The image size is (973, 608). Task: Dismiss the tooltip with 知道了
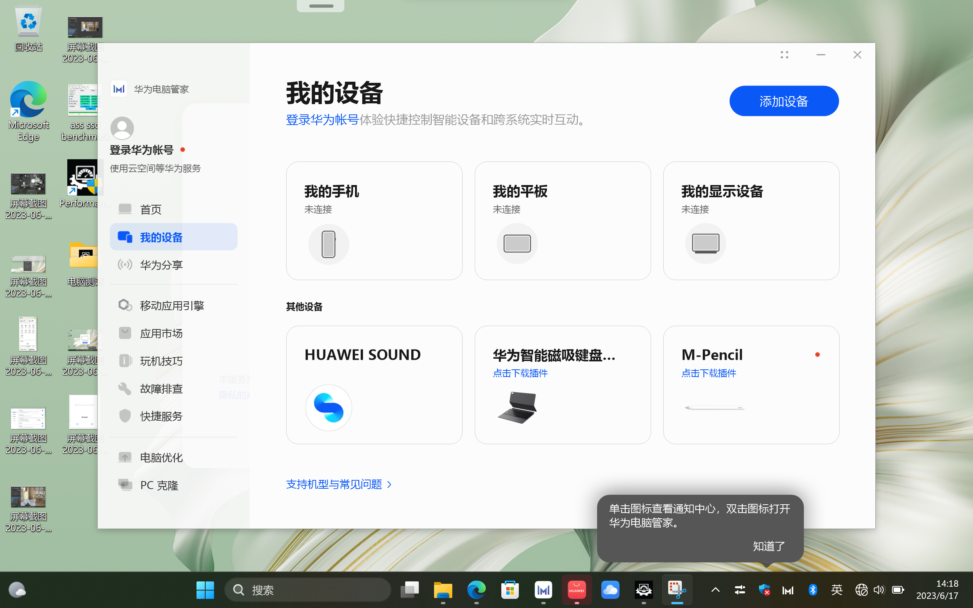[769, 546]
